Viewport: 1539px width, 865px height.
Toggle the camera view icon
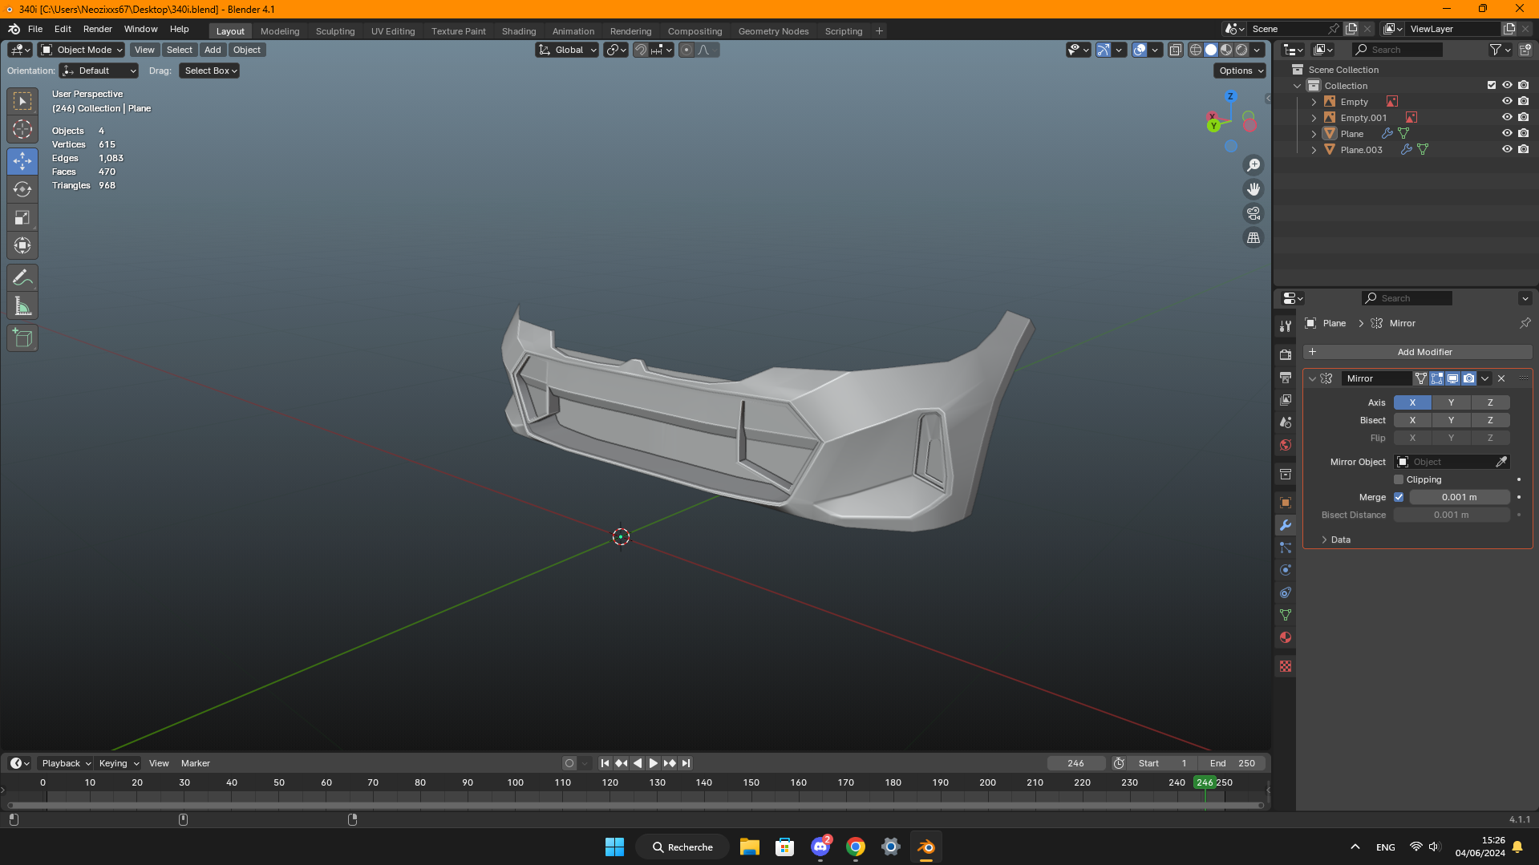tap(1253, 213)
